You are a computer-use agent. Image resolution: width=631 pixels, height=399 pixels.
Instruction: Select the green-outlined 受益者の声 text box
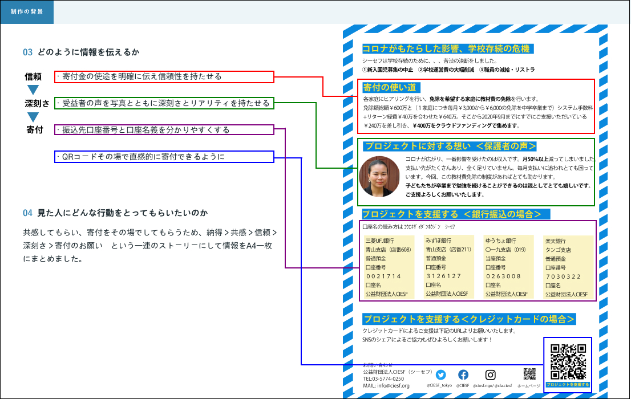[164, 103]
